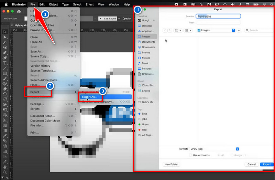Image resolution: width=275 pixels, height=180 pixels.
Task: Choose Print... in File menu
Action: [x=54, y=133]
